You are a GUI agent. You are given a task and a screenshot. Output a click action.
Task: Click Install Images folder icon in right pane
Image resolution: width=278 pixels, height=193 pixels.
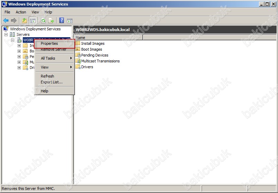pyautogui.click(x=78, y=43)
